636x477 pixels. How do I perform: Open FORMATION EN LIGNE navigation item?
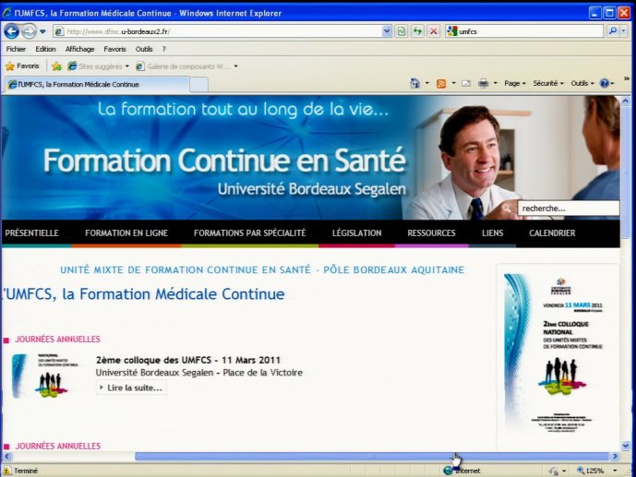coord(126,233)
